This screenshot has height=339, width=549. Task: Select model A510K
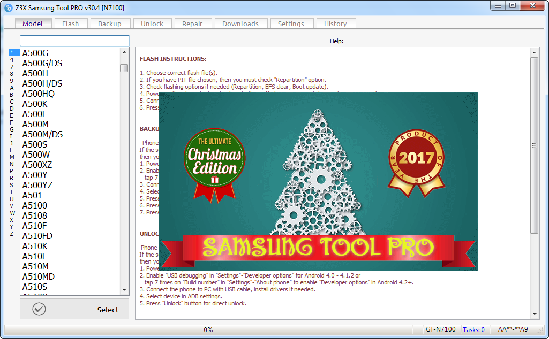coord(35,246)
